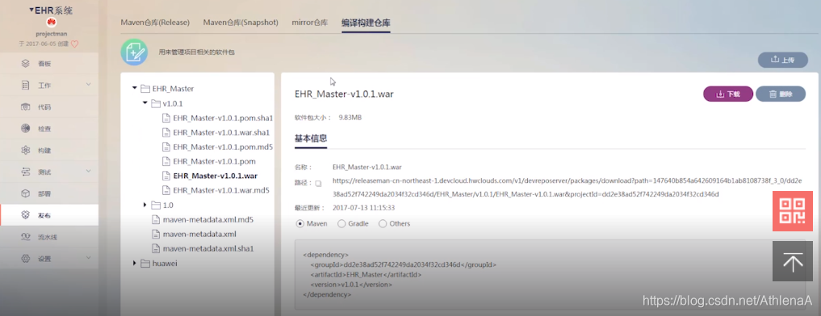The width and height of the screenshot is (821, 316).
Task: Click the 设置 settings gear icon
Action: click(x=26, y=259)
